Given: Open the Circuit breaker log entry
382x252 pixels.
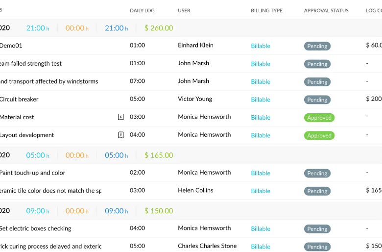Looking at the screenshot, I should pyautogui.click(x=19, y=99).
